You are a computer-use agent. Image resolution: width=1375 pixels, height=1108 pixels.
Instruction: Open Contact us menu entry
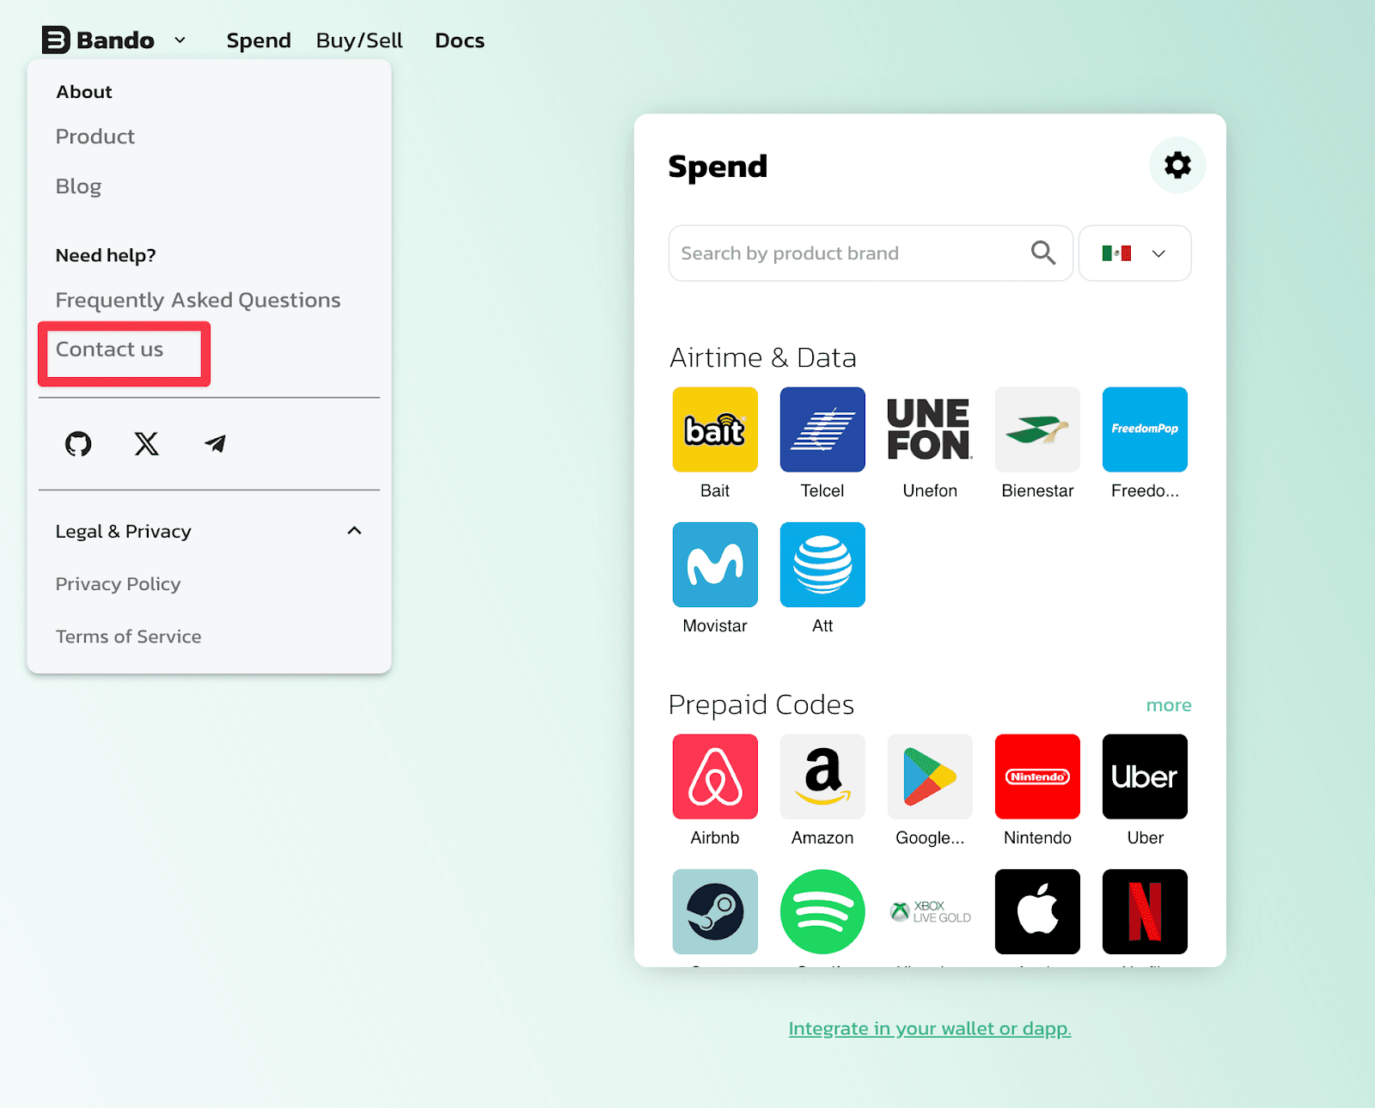click(x=109, y=350)
